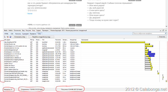Switch to the Профили tab
The image size is (168, 92).
33,34
